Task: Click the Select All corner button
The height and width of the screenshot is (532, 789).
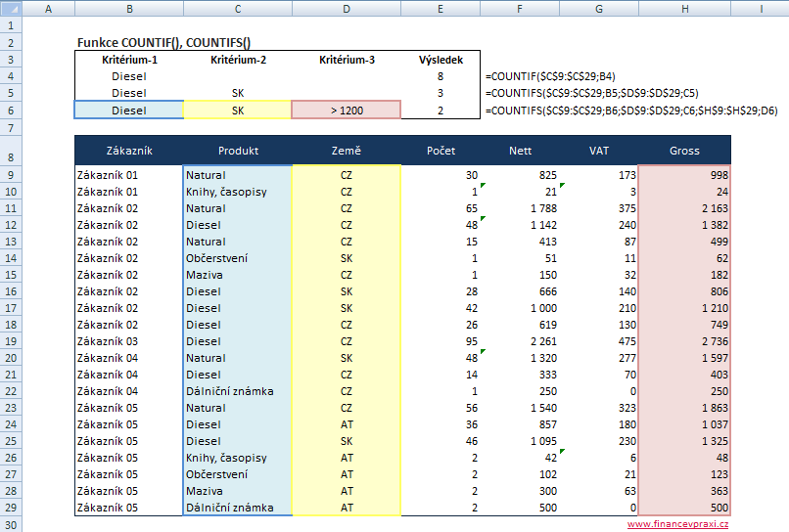Action: 11,8
